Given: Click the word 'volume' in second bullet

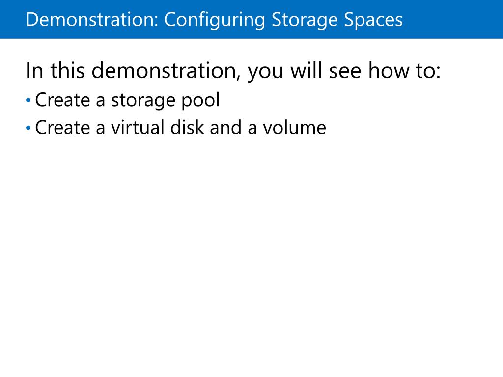Looking at the screenshot, I should point(295,128).
